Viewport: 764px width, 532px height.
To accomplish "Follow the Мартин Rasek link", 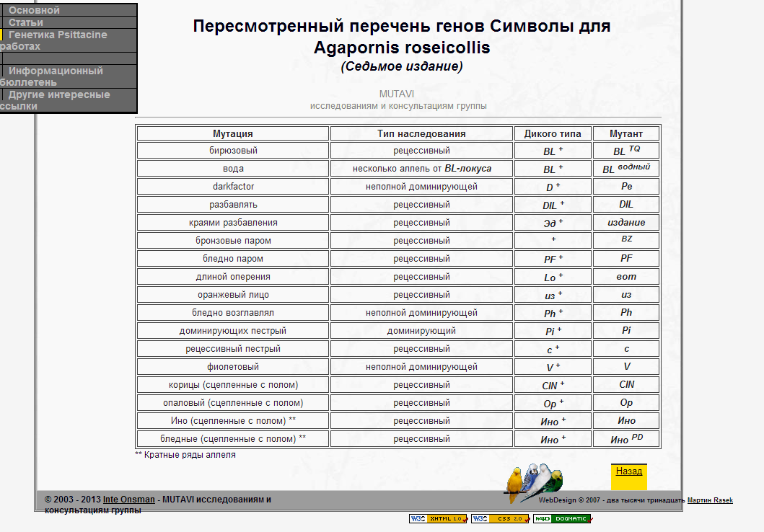I will click(x=710, y=500).
